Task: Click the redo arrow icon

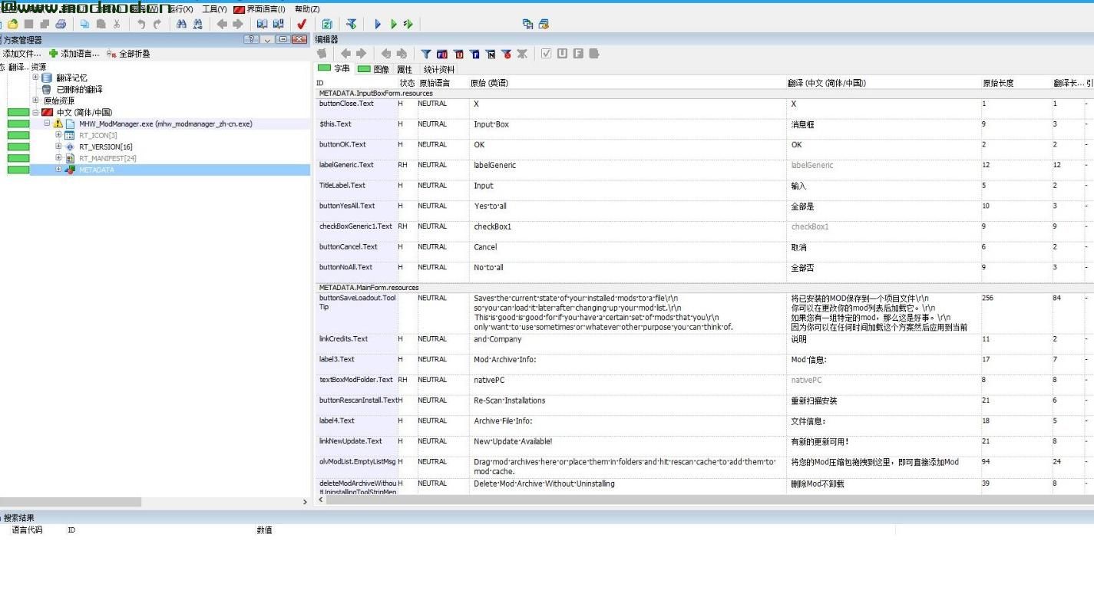Action: pyautogui.click(x=157, y=24)
